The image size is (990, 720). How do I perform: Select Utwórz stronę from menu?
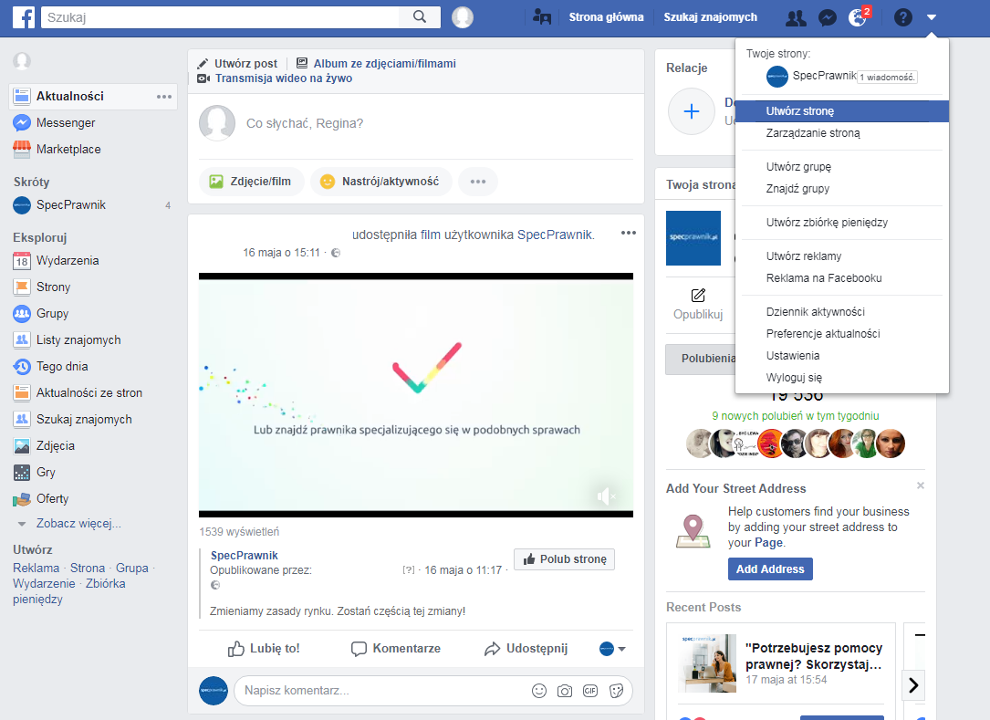pos(800,111)
